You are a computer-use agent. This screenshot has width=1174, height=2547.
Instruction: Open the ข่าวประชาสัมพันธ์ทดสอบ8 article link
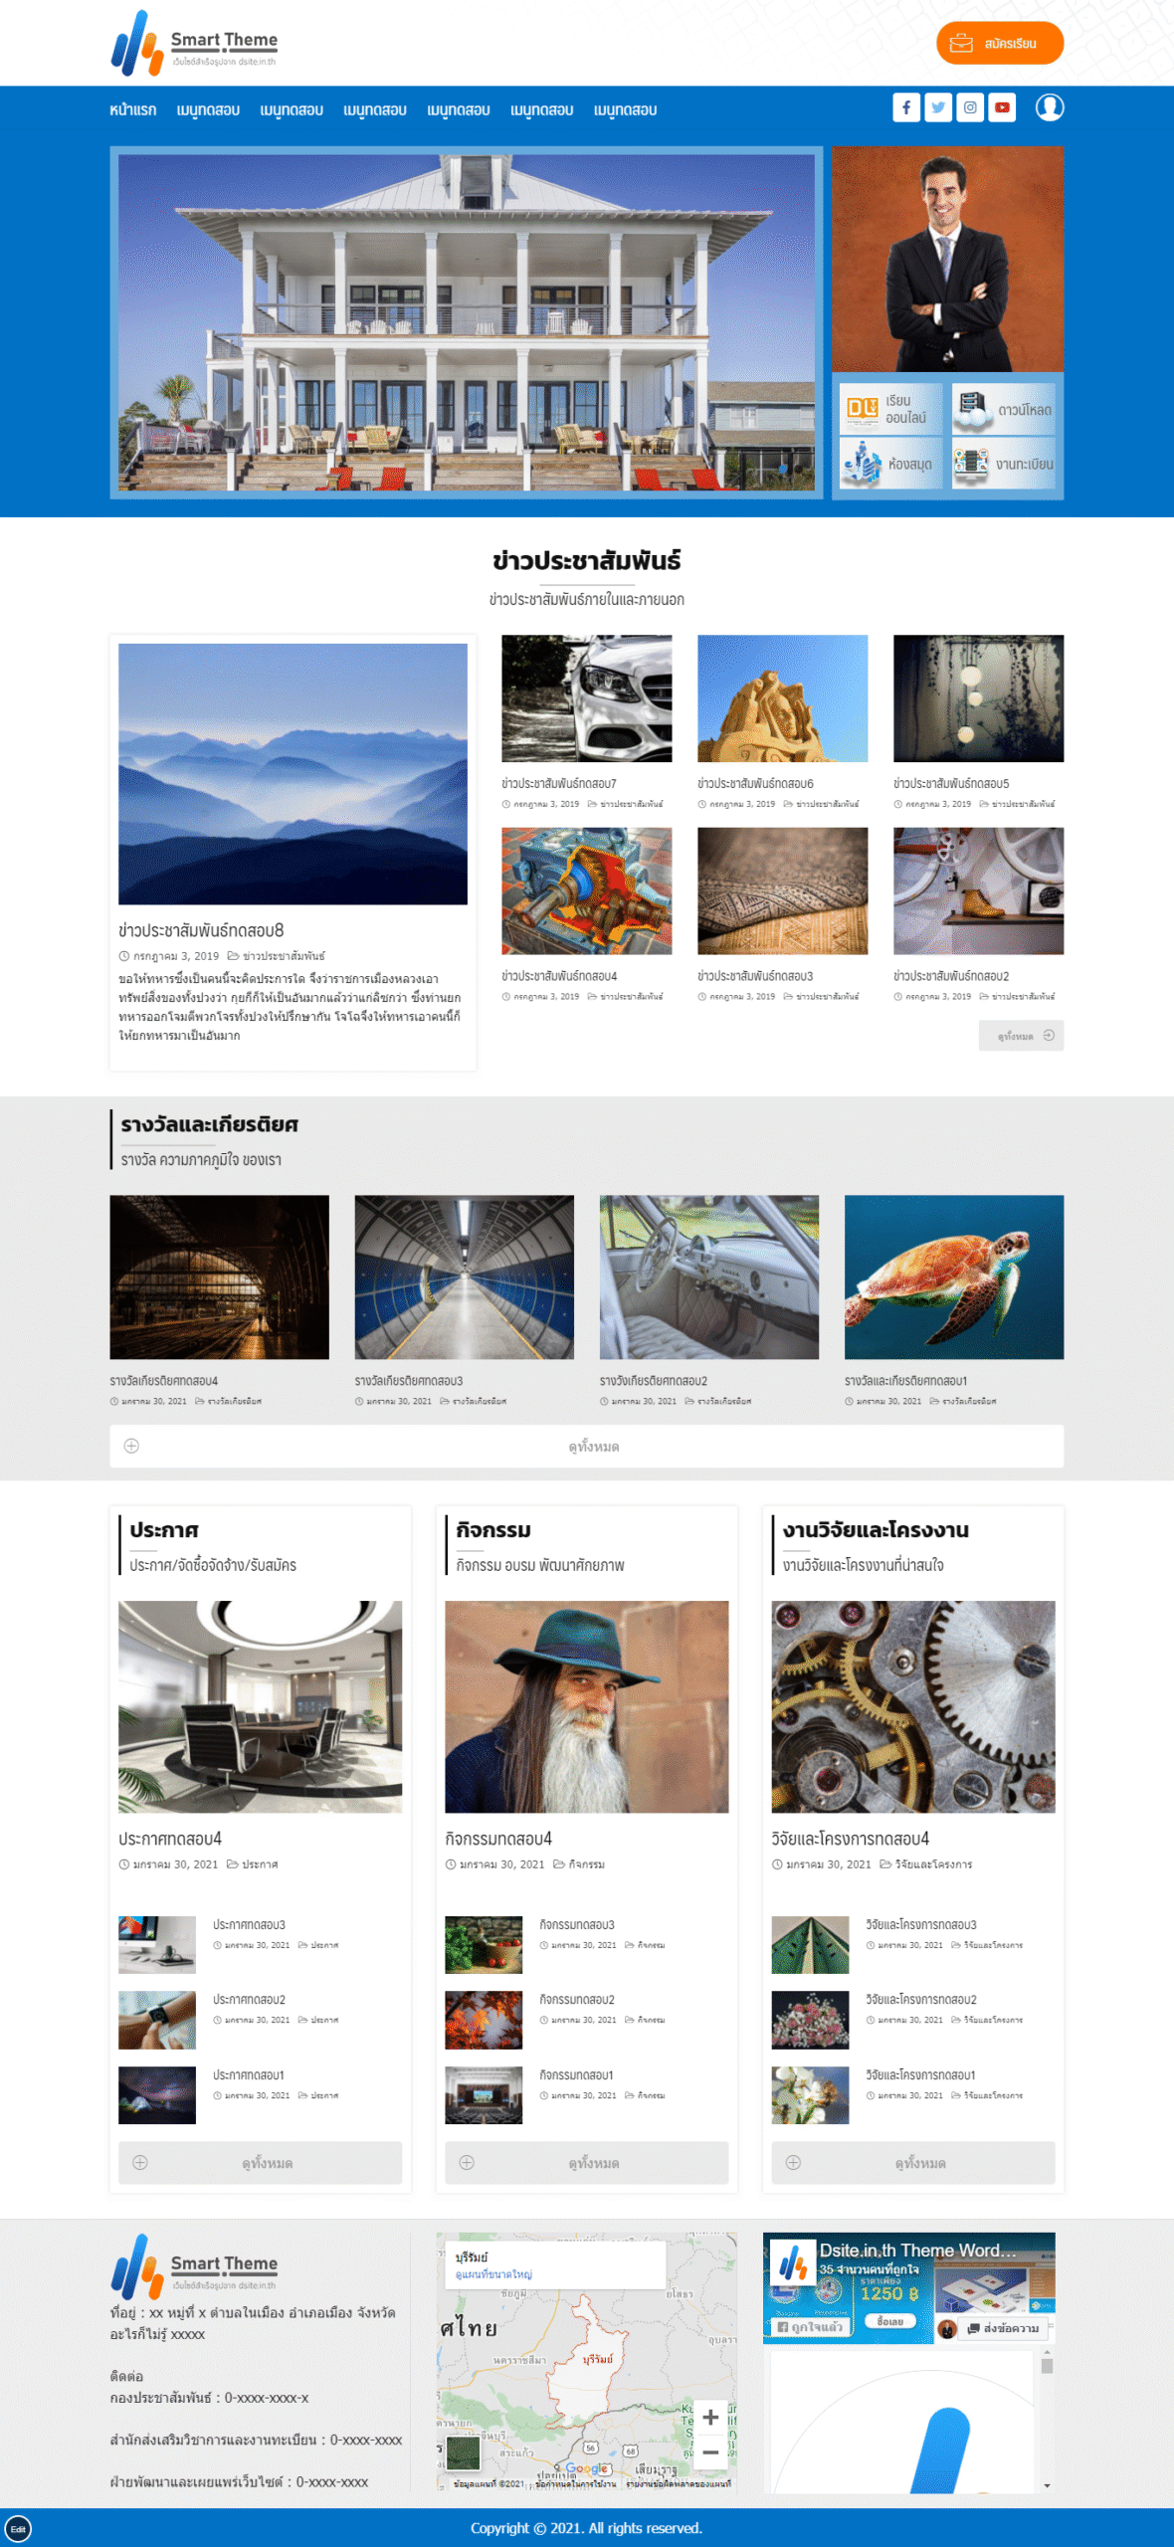201,930
